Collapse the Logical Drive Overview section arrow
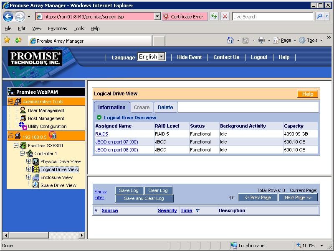 (99, 118)
